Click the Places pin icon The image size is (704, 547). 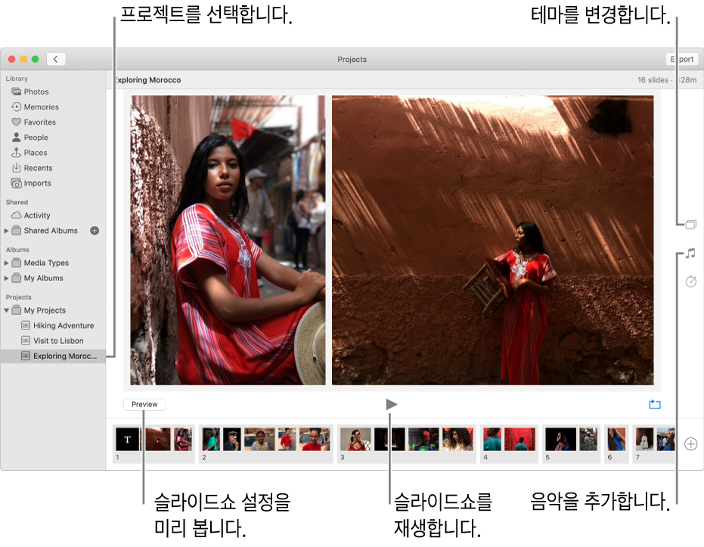(16, 152)
